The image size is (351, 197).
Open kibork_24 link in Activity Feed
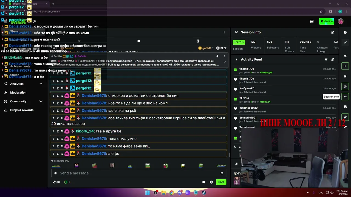pos(265,102)
